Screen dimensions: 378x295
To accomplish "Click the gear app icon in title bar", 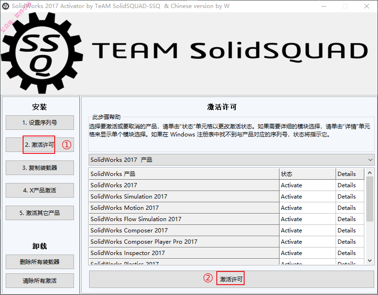I will (6, 6).
